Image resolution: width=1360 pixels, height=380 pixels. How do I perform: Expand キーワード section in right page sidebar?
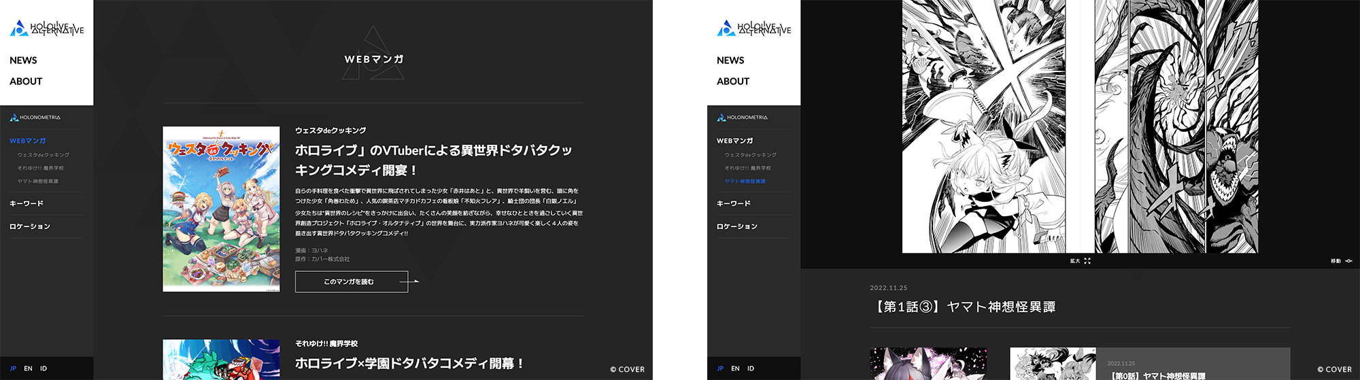[734, 203]
